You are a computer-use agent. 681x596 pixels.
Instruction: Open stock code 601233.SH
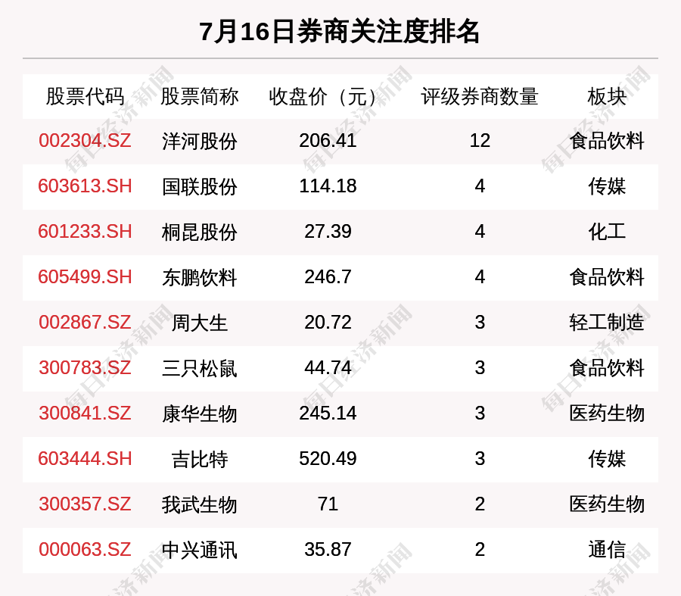coord(85,231)
